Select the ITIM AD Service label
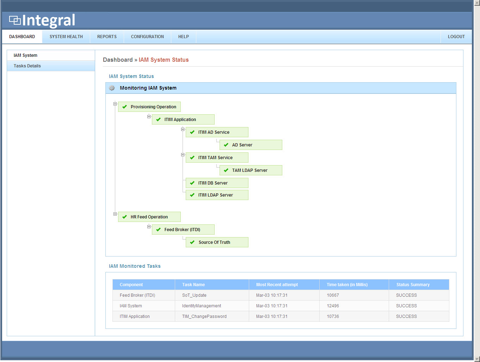Screen dimensions: 480x362 pos(214,132)
